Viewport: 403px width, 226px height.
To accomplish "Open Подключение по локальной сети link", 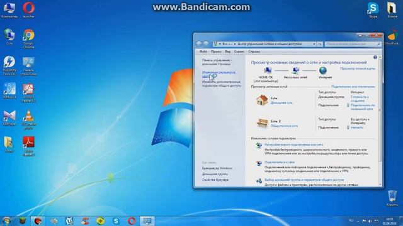I will click(363, 107).
